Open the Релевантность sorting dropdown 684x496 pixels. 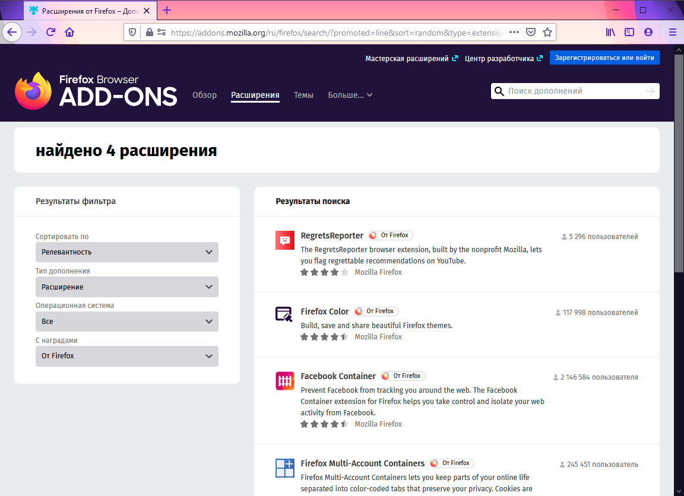point(126,252)
